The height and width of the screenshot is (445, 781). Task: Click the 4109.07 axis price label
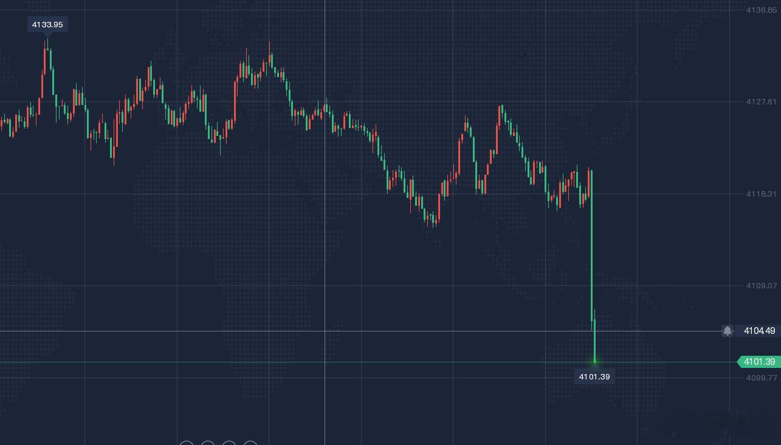click(761, 285)
